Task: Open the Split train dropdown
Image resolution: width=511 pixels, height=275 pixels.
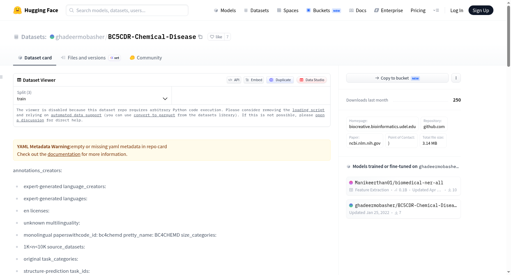Action: click(92, 95)
